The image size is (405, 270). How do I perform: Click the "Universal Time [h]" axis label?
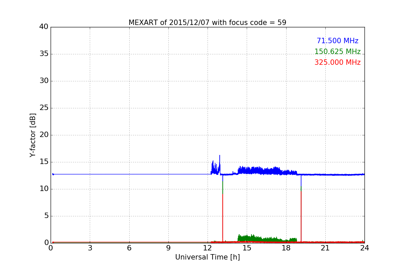coord(208,257)
